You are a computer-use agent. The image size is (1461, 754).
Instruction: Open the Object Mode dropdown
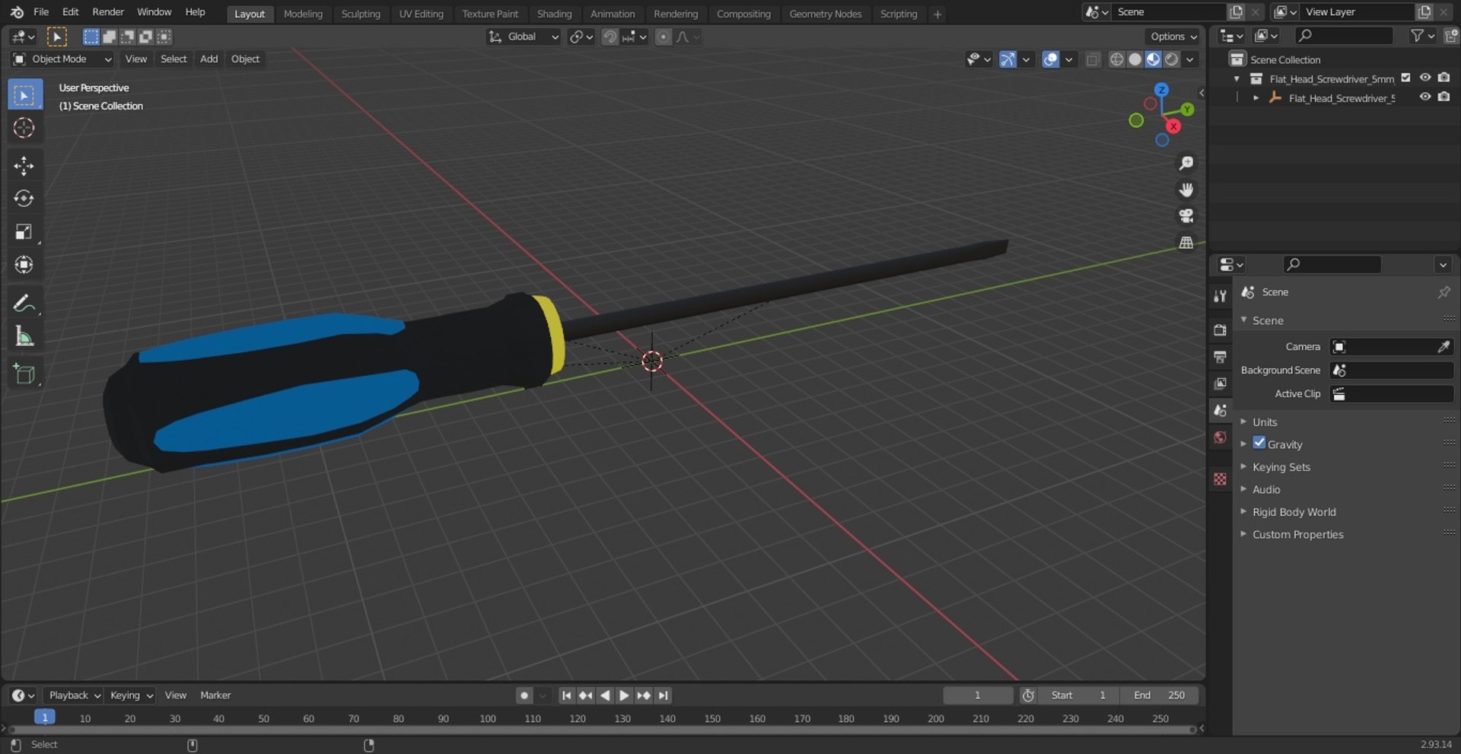[x=62, y=59]
